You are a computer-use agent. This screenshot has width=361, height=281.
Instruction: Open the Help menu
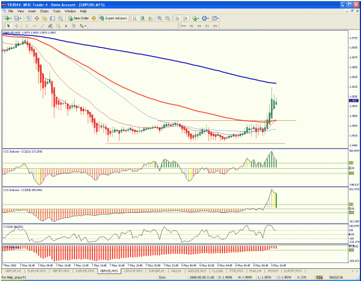[83, 11]
